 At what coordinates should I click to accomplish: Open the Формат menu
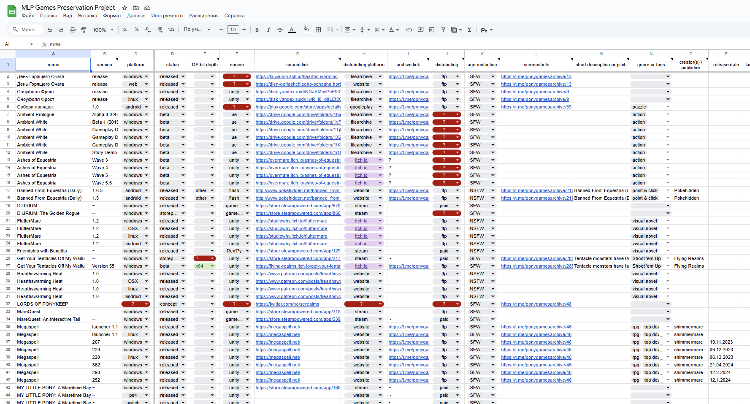point(112,16)
